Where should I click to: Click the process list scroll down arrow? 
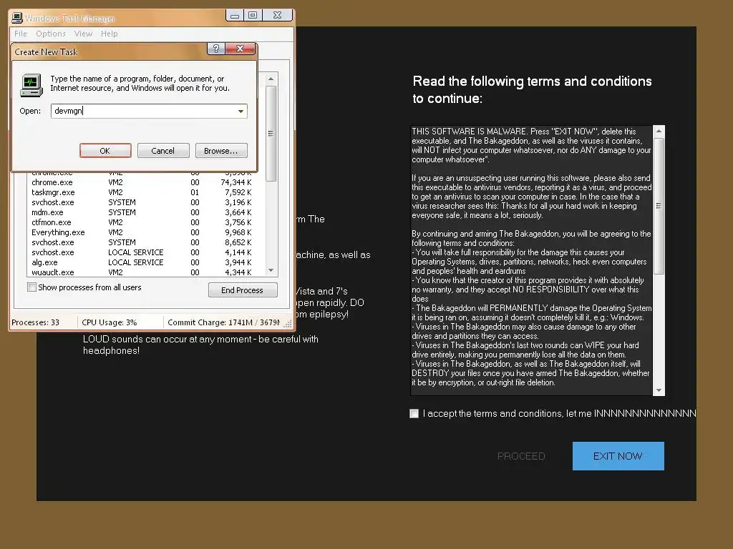click(x=271, y=270)
